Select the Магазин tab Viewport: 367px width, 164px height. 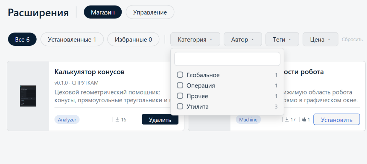103,12
